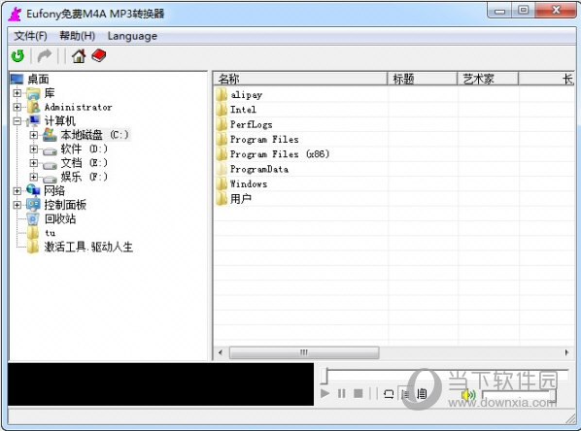Expand the 娱乐 (F:) drive node
This screenshot has height=431, width=581.
(34, 177)
